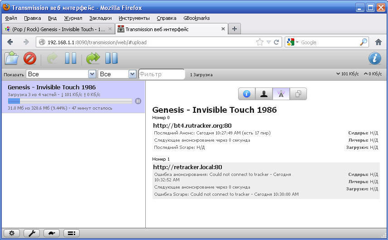Open the Files tab in the inspector

point(298,94)
